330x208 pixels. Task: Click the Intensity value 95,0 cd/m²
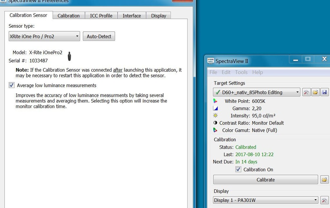pyautogui.click(x=264, y=115)
